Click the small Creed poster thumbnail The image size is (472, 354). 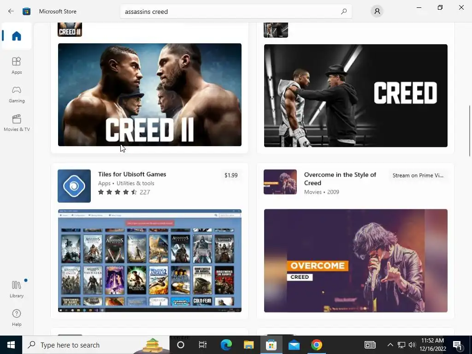pyautogui.click(x=276, y=30)
